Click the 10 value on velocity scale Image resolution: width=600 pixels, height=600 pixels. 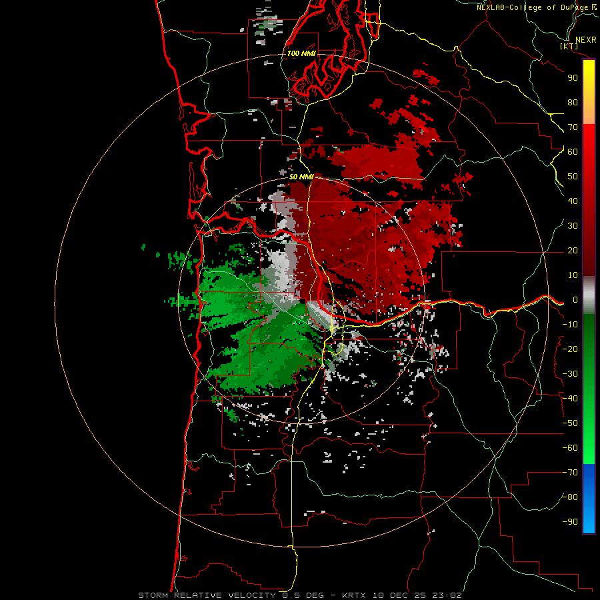573,275
